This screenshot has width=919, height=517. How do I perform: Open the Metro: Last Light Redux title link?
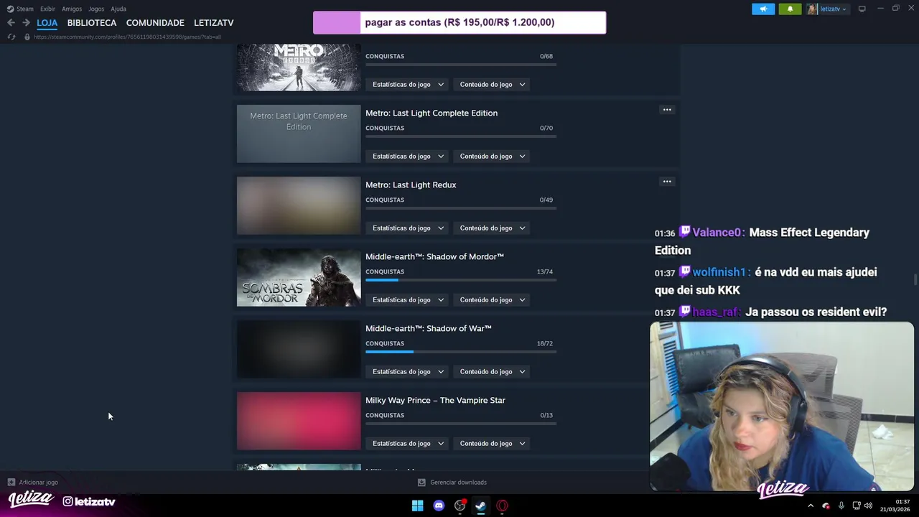[x=411, y=185]
